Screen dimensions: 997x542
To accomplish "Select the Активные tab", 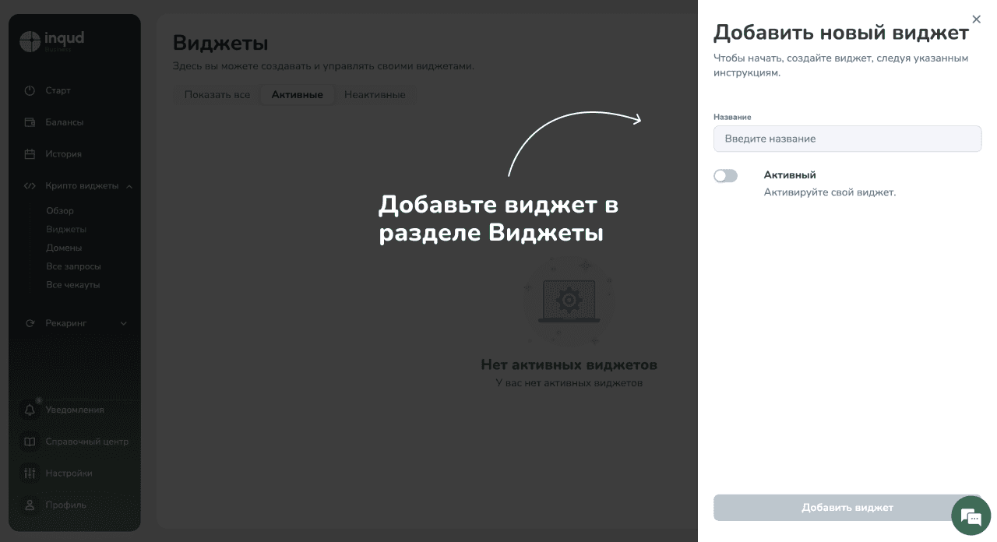I will tap(297, 95).
